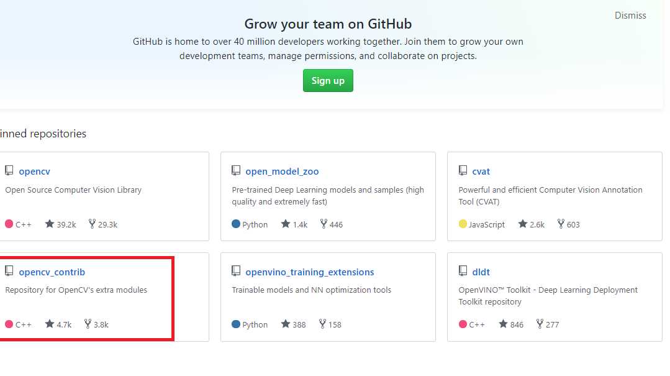
Task: Open the opencv repository link
Action: pyautogui.click(x=34, y=171)
